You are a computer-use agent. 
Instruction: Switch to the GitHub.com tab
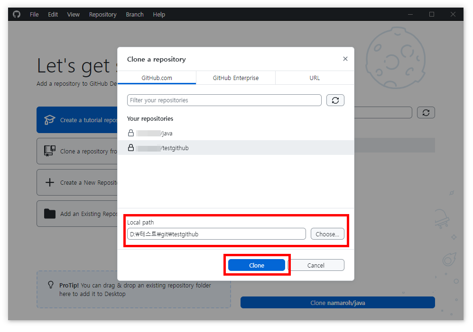coord(157,78)
